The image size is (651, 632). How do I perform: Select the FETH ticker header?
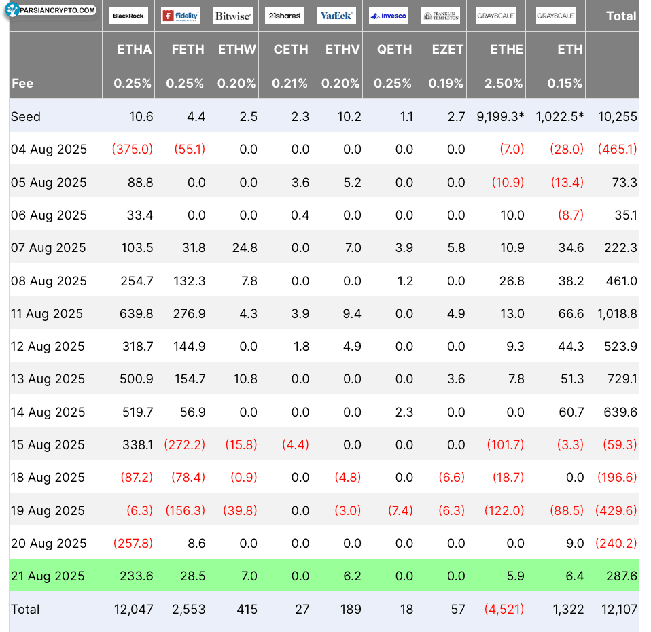(x=188, y=50)
